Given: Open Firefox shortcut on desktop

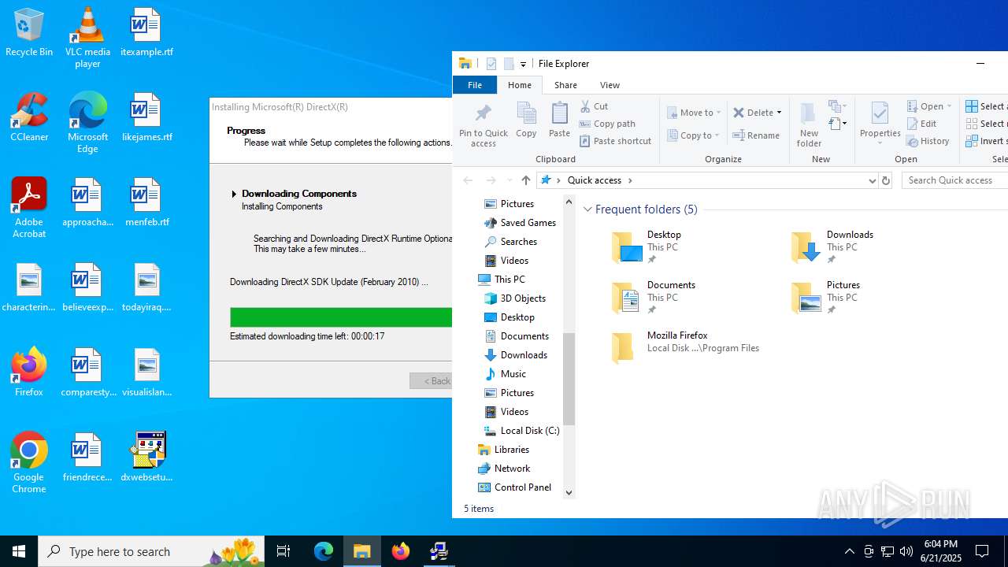Looking at the screenshot, I should pos(29,373).
